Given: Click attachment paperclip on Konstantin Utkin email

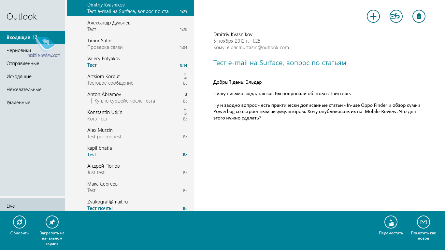Looking at the screenshot, I should tap(185, 112).
